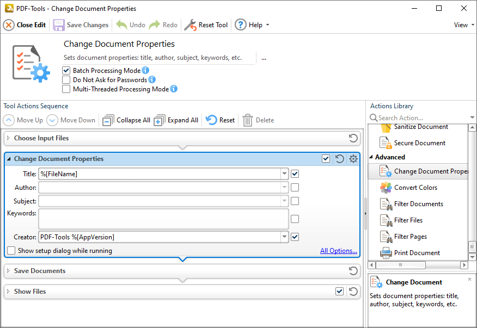This screenshot has height=328, width=477.
Task: Expand the Save Documents section
Action: (x=9, y=270)
